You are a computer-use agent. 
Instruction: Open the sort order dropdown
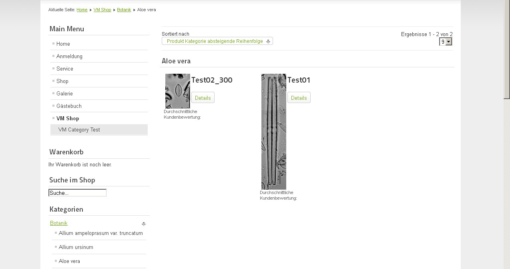(x=217, y=41)
